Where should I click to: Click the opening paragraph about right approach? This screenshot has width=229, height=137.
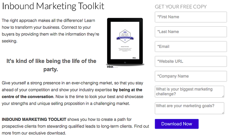(x=50, y=31)
